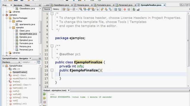190x106 pixels.
Task: Click the magnifier Find Selection icon
Action: point(80,9)
